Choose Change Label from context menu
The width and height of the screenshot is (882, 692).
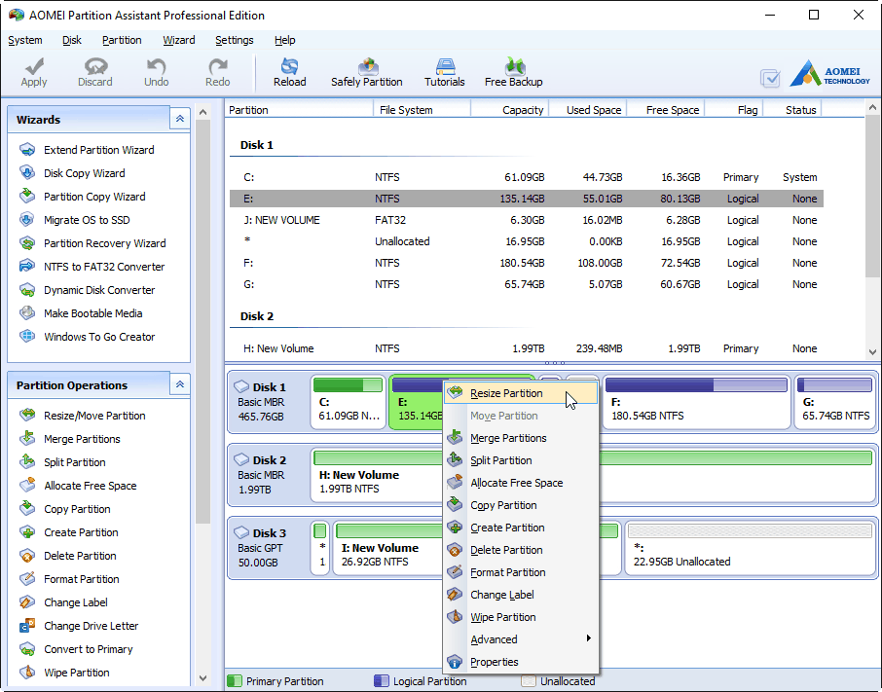[x=521, y=595]
